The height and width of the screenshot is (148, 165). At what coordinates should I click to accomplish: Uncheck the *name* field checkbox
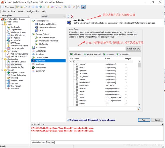tap(77, 64)
